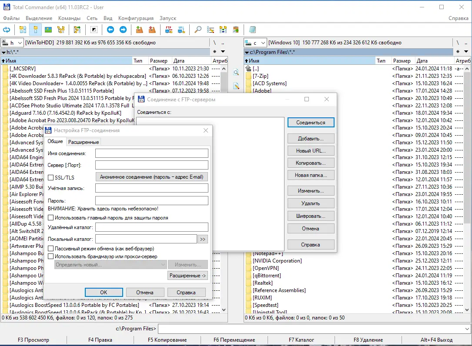
Task: Open the Конфигурация menu
Action: point(136,18)
